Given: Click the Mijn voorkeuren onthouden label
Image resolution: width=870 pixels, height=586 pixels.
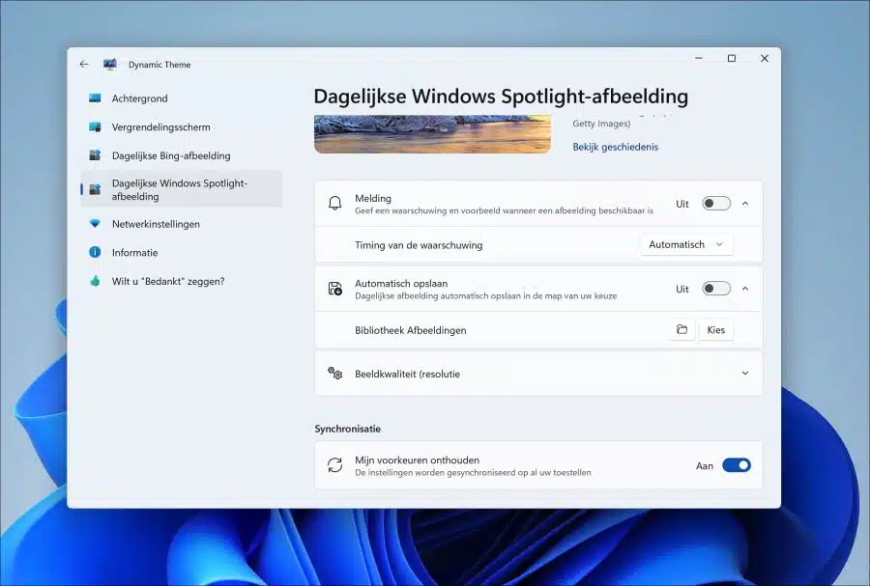Looking at the screenshot, I should [x=417, y=460].
